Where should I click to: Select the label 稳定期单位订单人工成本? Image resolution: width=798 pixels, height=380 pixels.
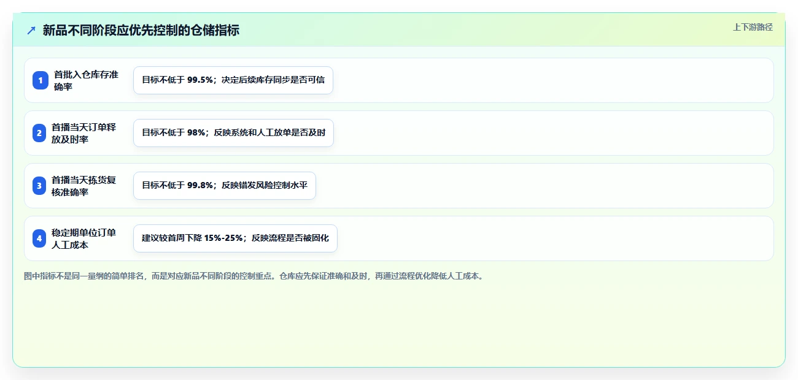84,238
